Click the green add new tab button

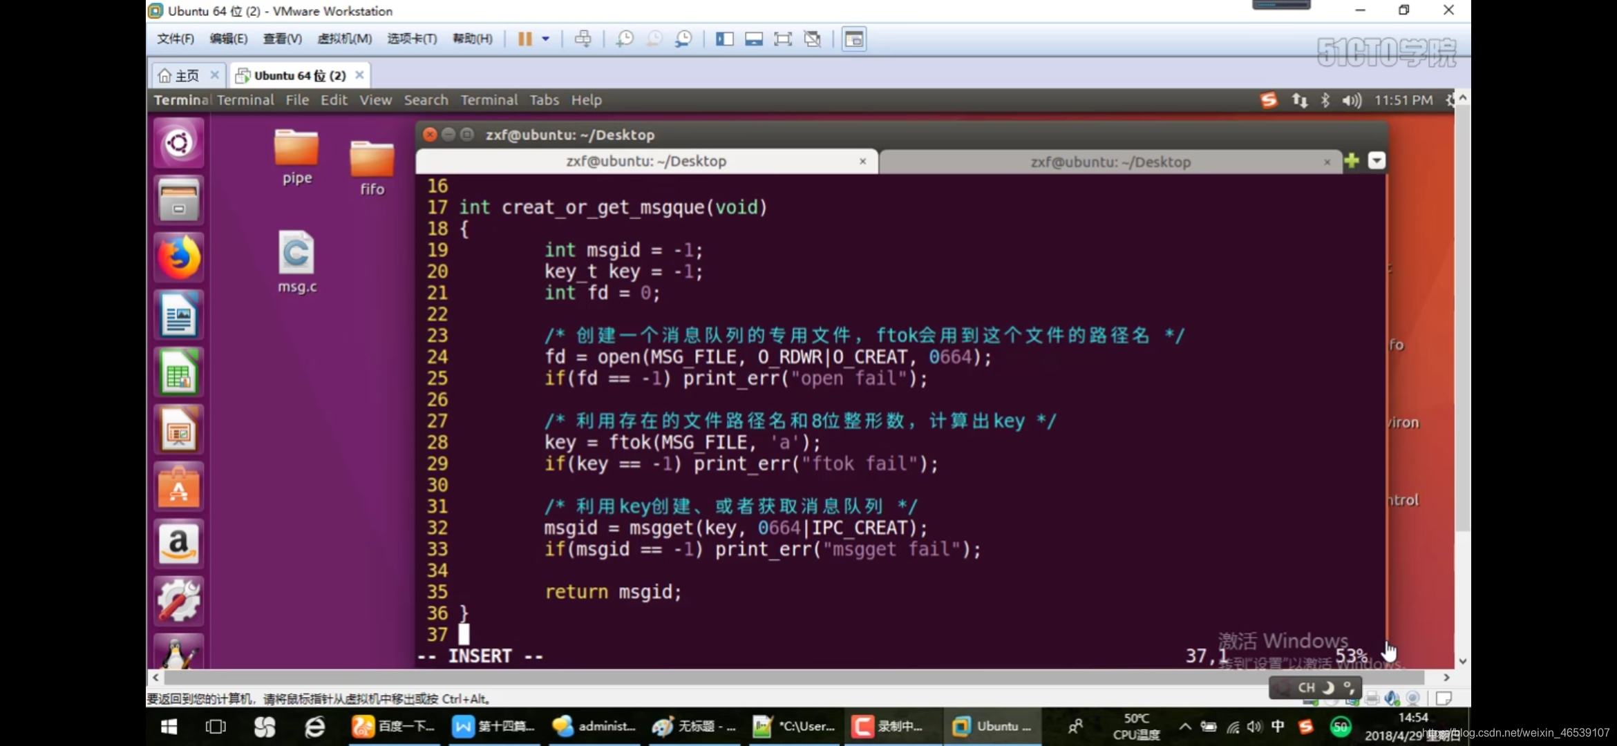coord(1352,161)
